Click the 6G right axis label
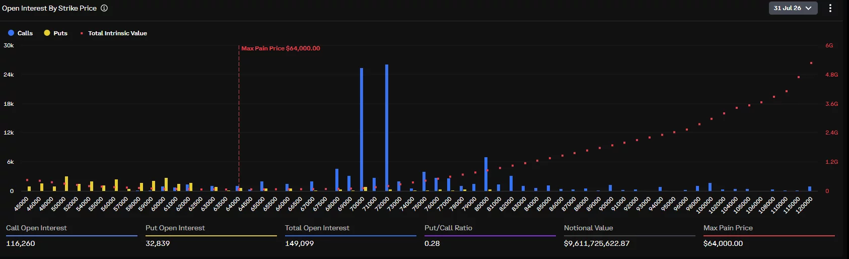Viewport: 849px width, 259px height. (x=829, y=45)
